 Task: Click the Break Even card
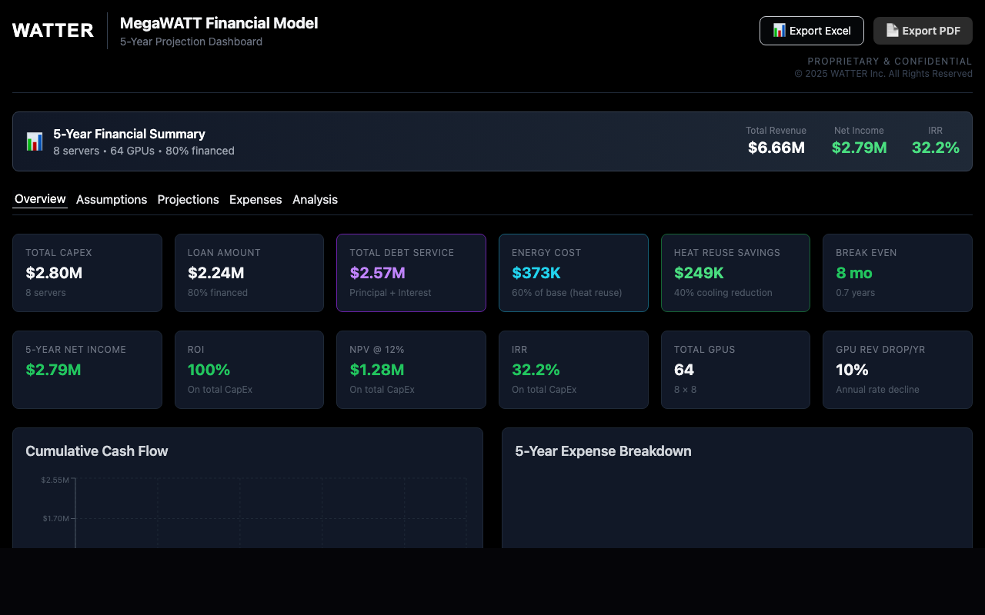(x=897, y=273)
